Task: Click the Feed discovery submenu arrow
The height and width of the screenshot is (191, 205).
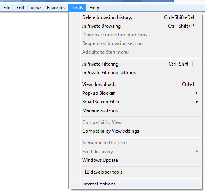Action: coord(197,152)
